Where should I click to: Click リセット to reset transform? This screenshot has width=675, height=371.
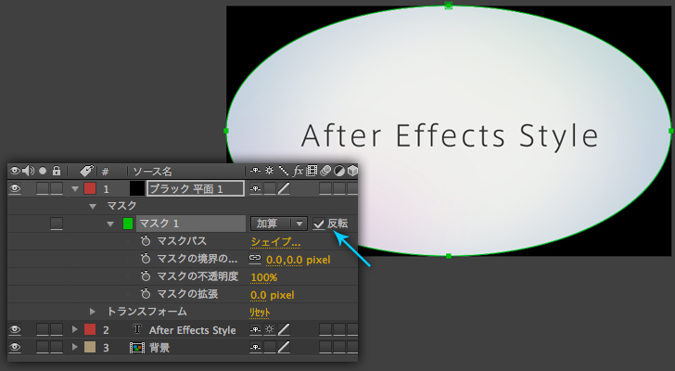coord(260,312)
